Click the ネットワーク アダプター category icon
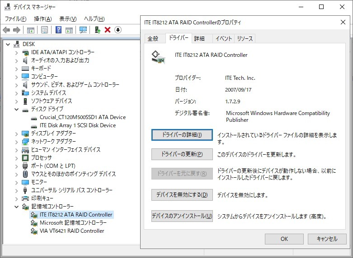The height and width of the screenshot is (258, 353). [x=25, y=142]
